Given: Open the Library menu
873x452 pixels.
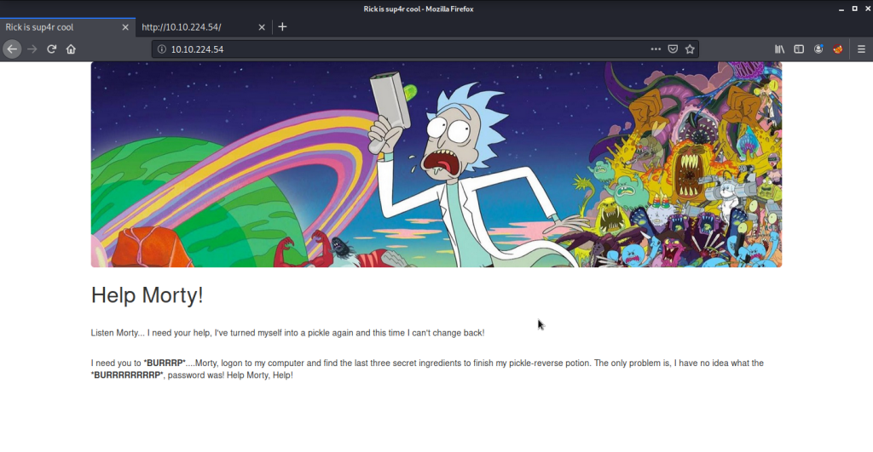Looking at the screenshot, I should 779,49.
